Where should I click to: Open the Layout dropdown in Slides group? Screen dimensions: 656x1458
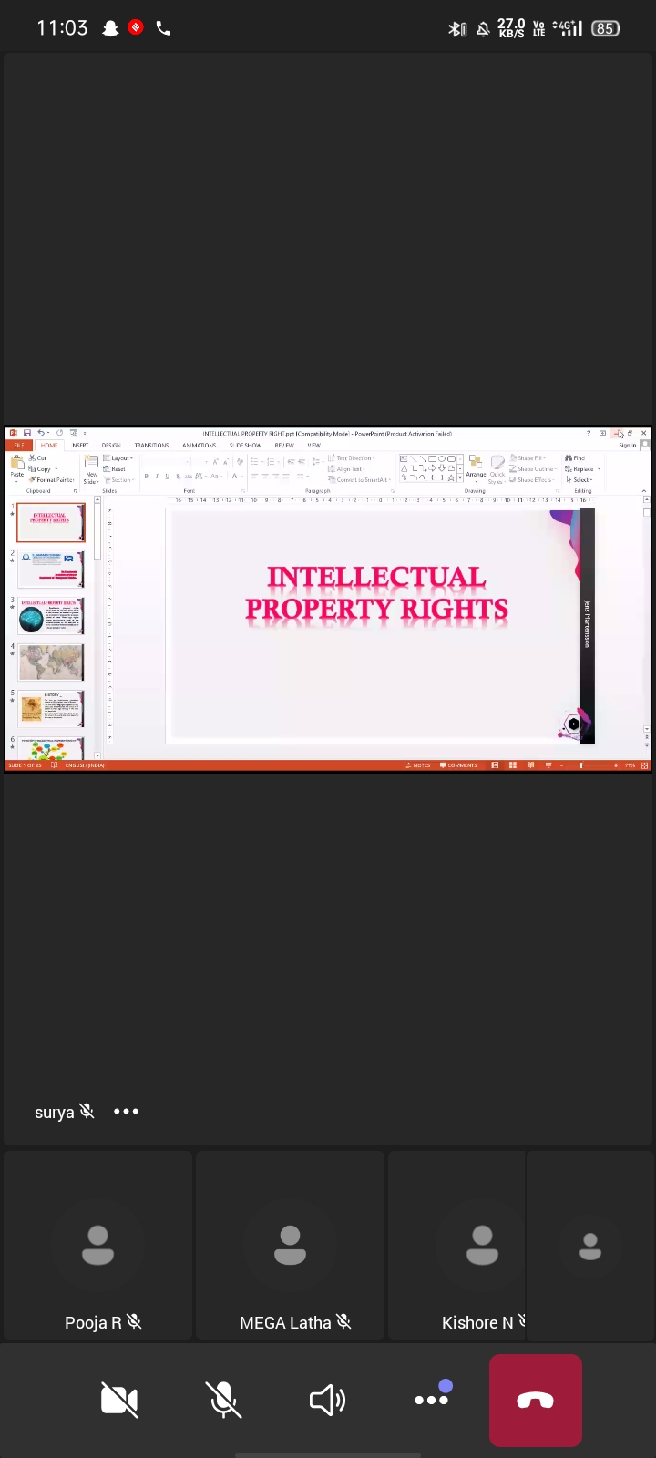pyautogui.click(x=120, y=458)
